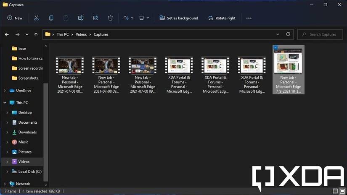347x195 pixels.
Task: Select Desktop in navigation pane
Action: click(22, 112)
